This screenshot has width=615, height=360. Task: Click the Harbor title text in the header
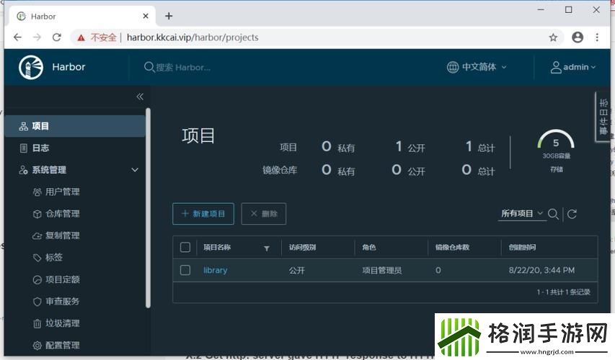(x=68, y=67)
